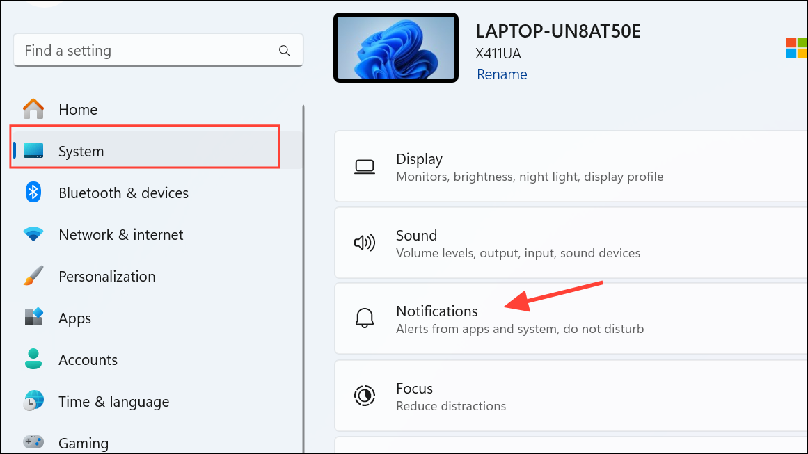Click the System monitor icon
The image size is (808, 454).
tap(33, 151)
